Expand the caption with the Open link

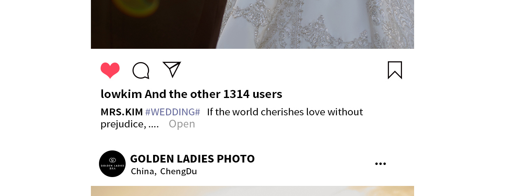tap(182, 124)
